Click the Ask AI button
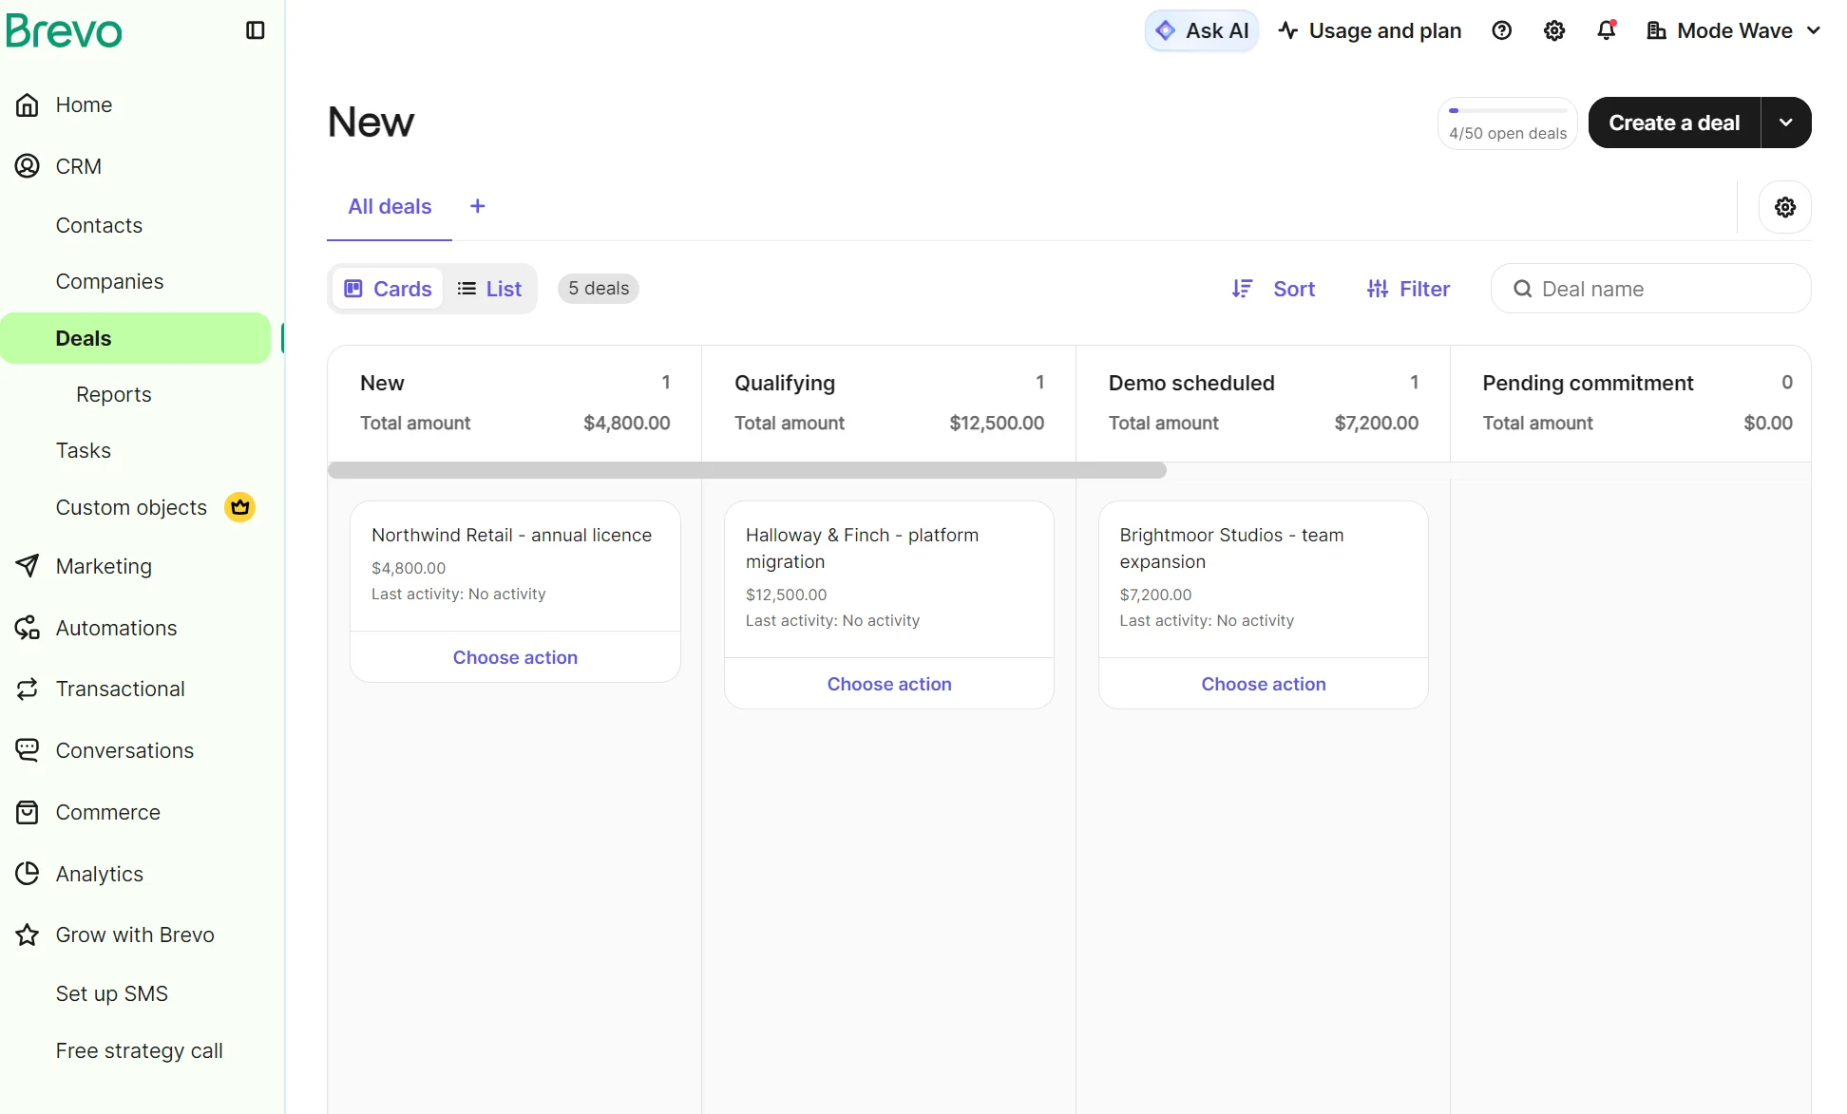The image size is (1847, 1114). coord(1202,30)
